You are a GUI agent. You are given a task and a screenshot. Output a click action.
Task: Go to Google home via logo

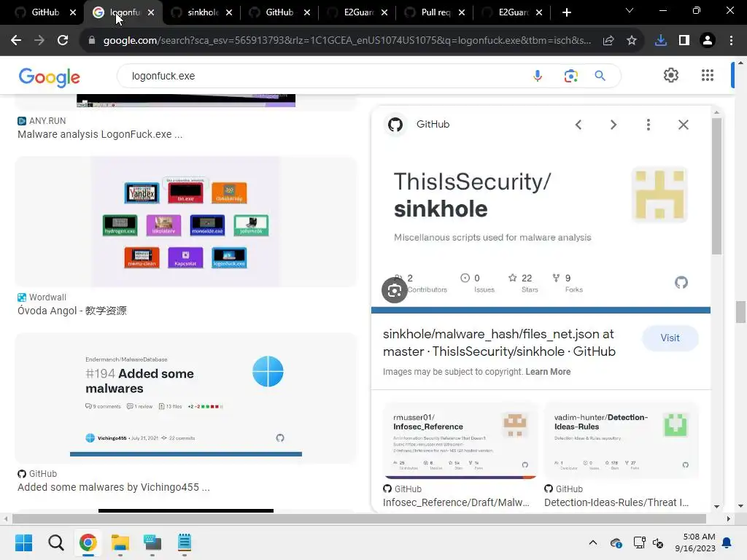click(x=49, y=77)
